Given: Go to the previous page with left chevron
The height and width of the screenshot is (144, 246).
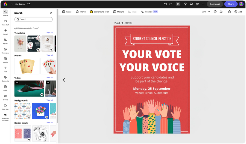Looking at the screenshot, I should (64, 80).
